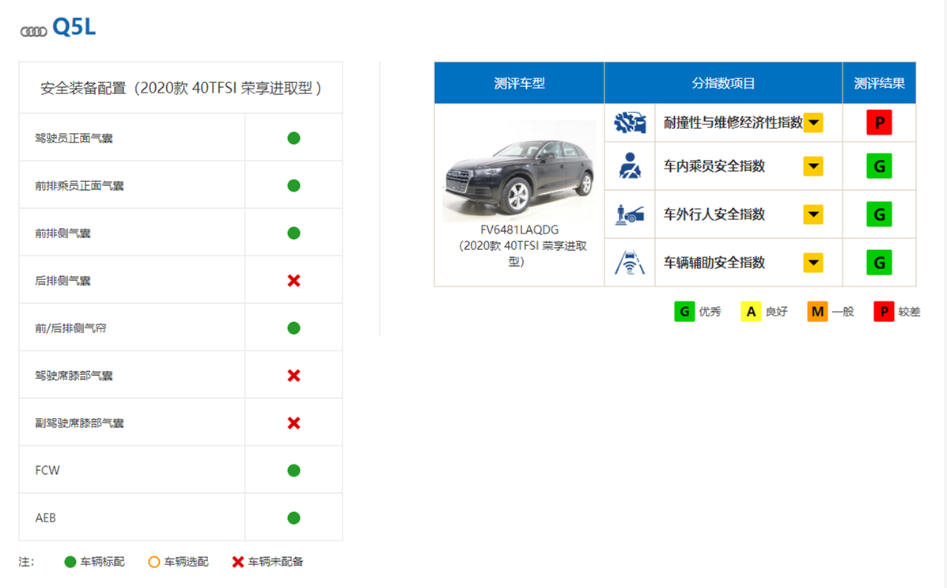This screenshot has height=588, width=947.
Task: Expand the 耐撞性与维修经济性指数 dropdown arrow
Action: [813, 123]
